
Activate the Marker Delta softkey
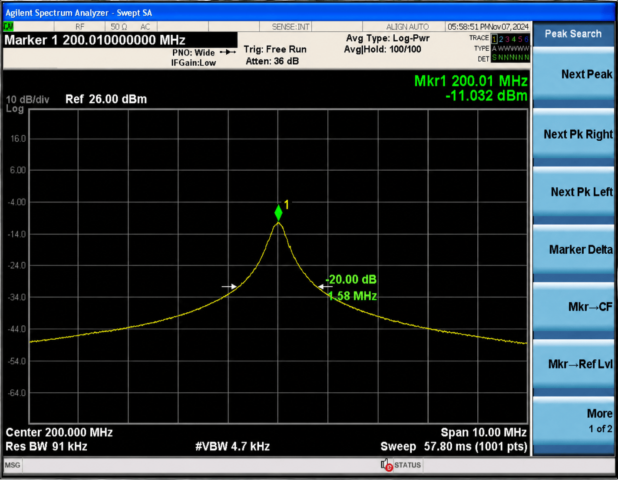[573, 249]
